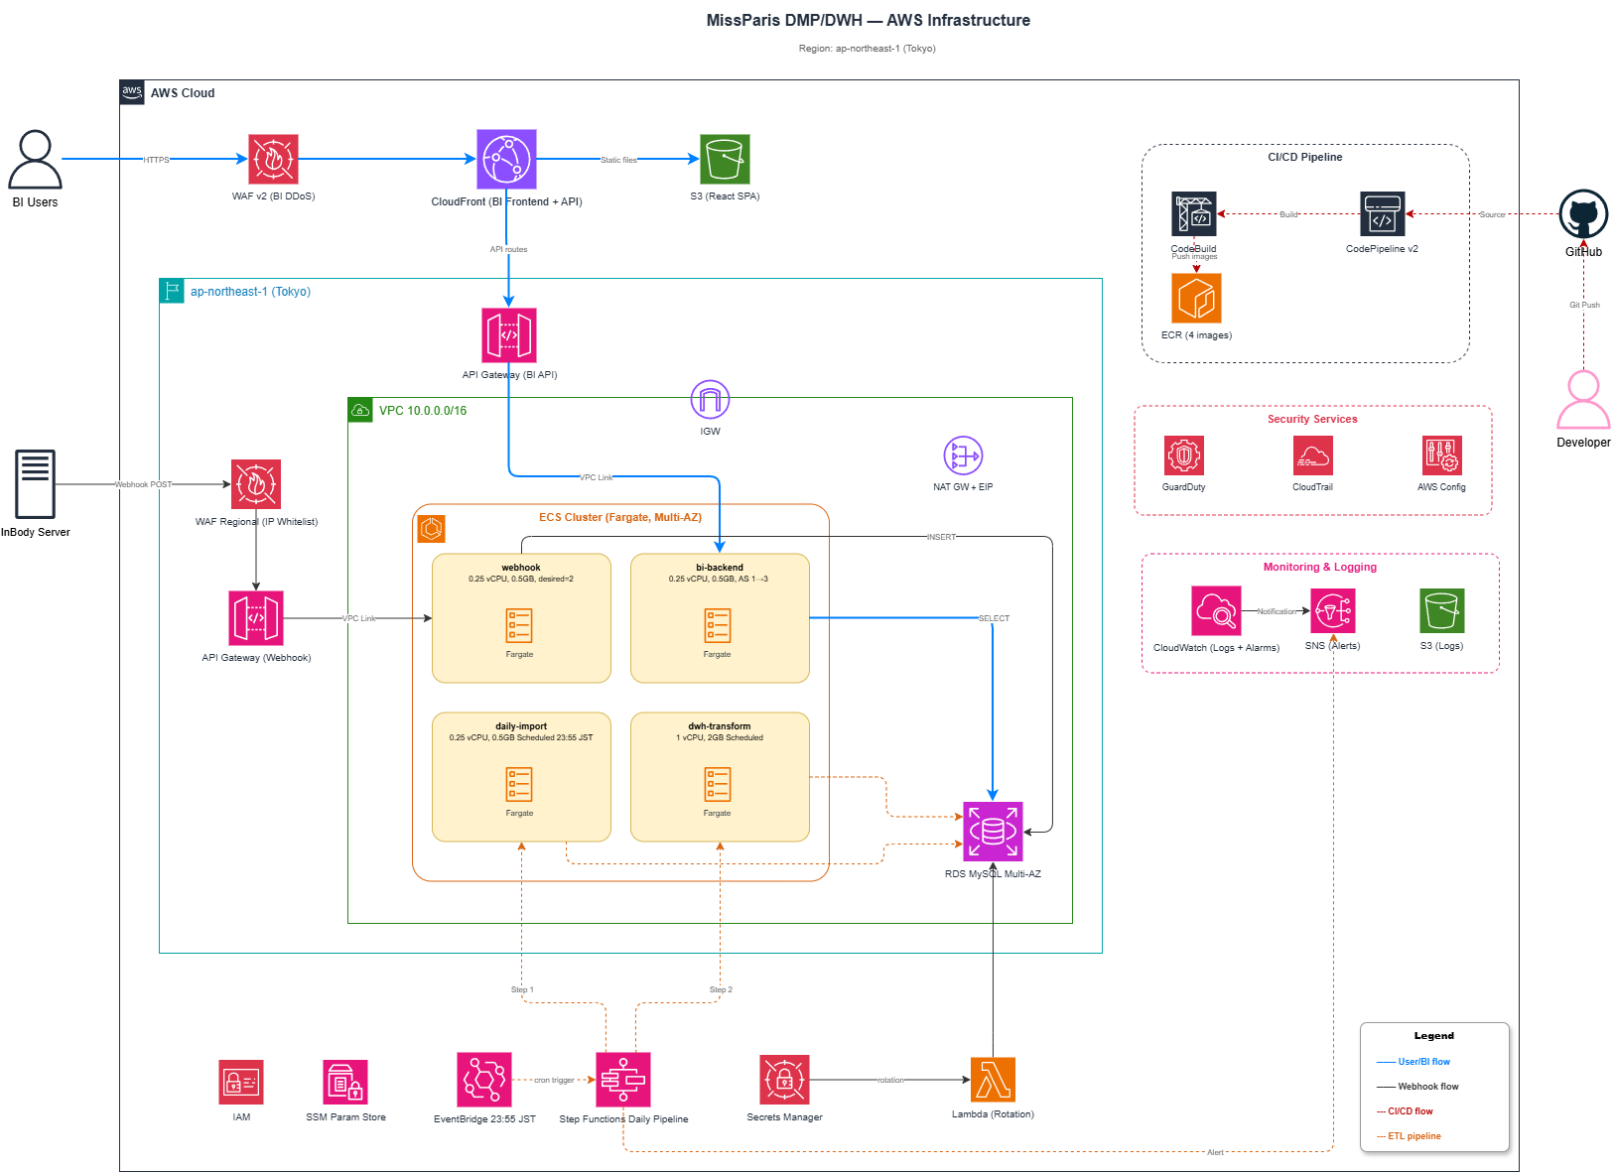Click the cron trigger edge label
The image size is (1614, 1172).
coord(554,1080)
